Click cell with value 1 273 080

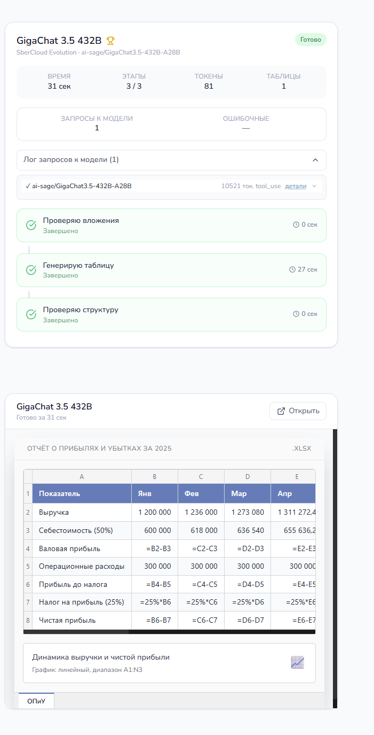point(248,512)
